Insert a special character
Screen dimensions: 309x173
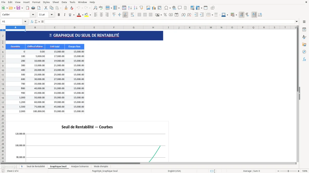[x=166, y=8]
